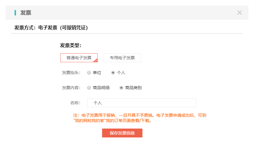Choose 专用电子发票 invoice type
The width and height of the screenshot is (254, 149).
pos(122,58)
